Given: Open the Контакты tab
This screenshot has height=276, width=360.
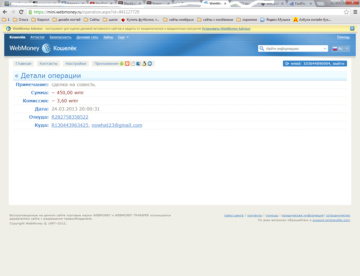Looking at the screenshot, I should (x=48, y=64).
